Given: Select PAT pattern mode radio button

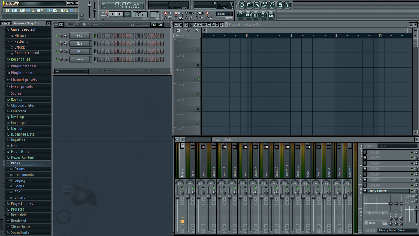Looking at the screenshot, I should 107,13.
